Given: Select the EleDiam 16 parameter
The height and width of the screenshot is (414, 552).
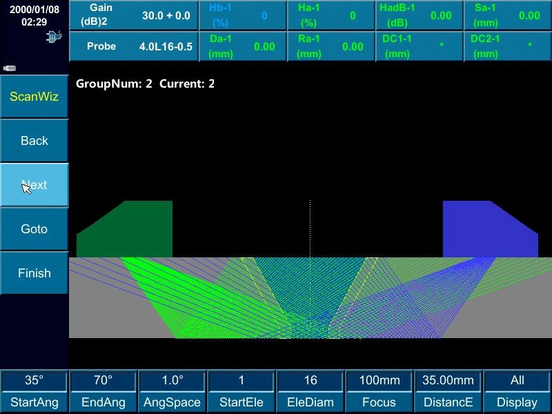Looking at the screenshot, I should pyautogui.click(x=310, y=391).
